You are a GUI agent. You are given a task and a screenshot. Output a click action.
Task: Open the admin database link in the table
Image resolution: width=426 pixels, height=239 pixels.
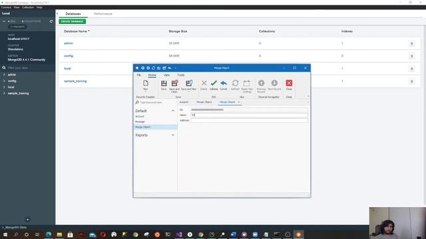(x=69, y=43)
